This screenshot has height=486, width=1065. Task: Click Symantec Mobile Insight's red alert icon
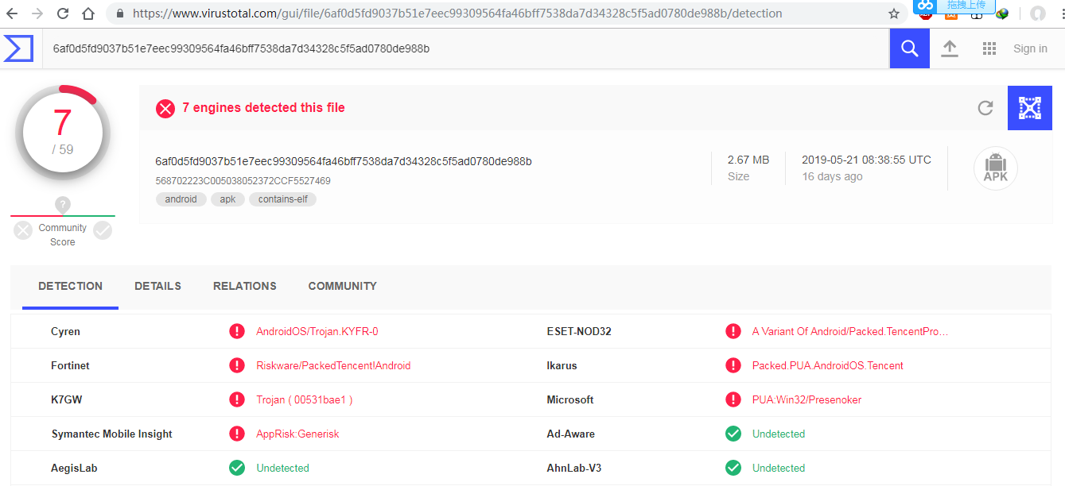tap(236, 434)
